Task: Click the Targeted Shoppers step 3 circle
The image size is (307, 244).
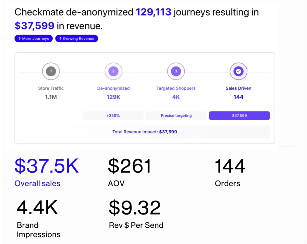Action: 176,71
